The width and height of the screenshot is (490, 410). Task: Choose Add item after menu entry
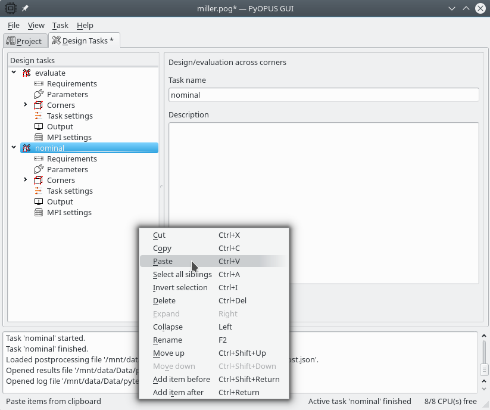(x=178, y=393)
